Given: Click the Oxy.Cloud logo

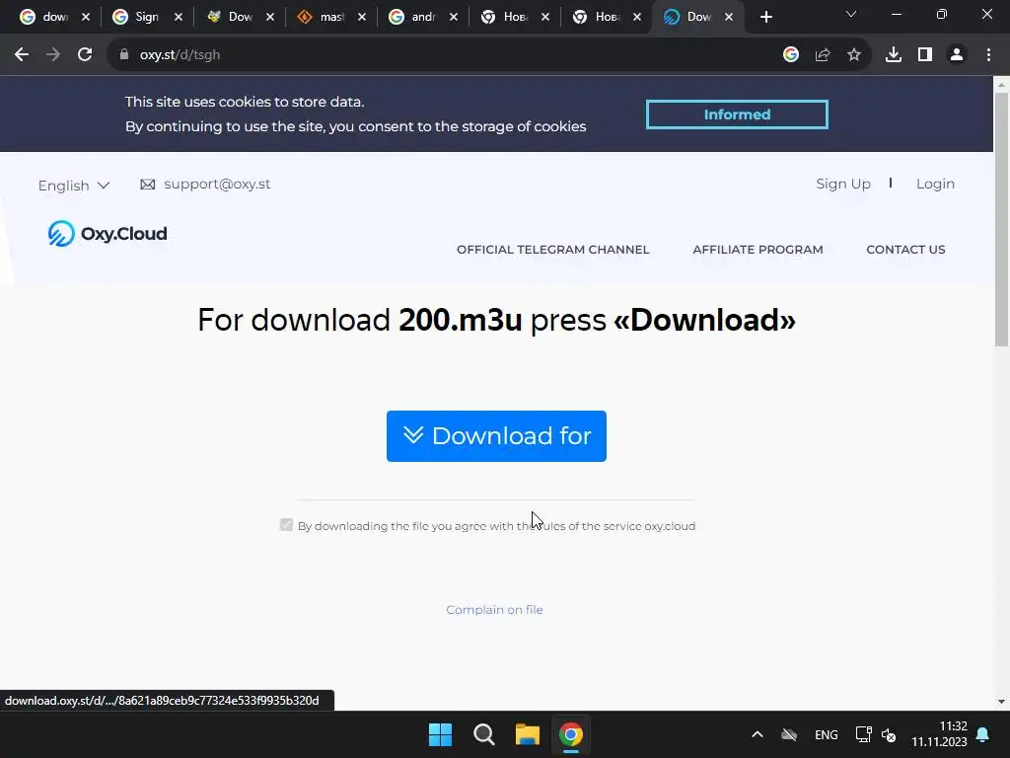Looking at the screenshot, I should click(108, 233).
